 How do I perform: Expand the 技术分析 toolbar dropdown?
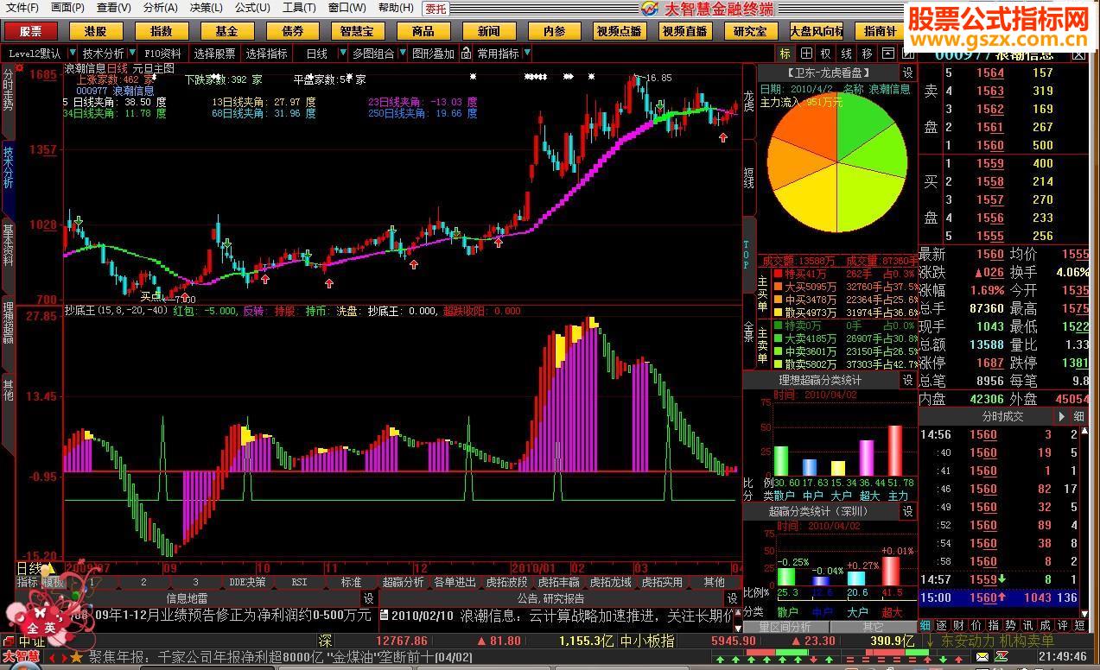click(132, 54)
